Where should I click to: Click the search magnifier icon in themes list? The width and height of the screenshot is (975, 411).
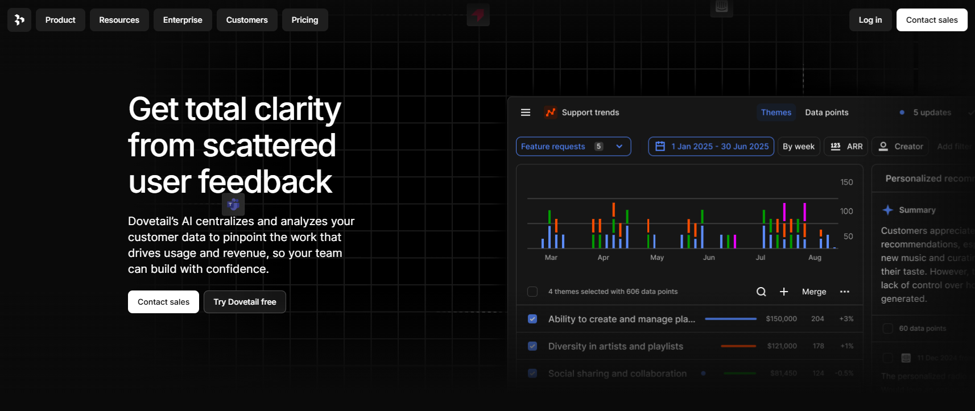(761, 292)
